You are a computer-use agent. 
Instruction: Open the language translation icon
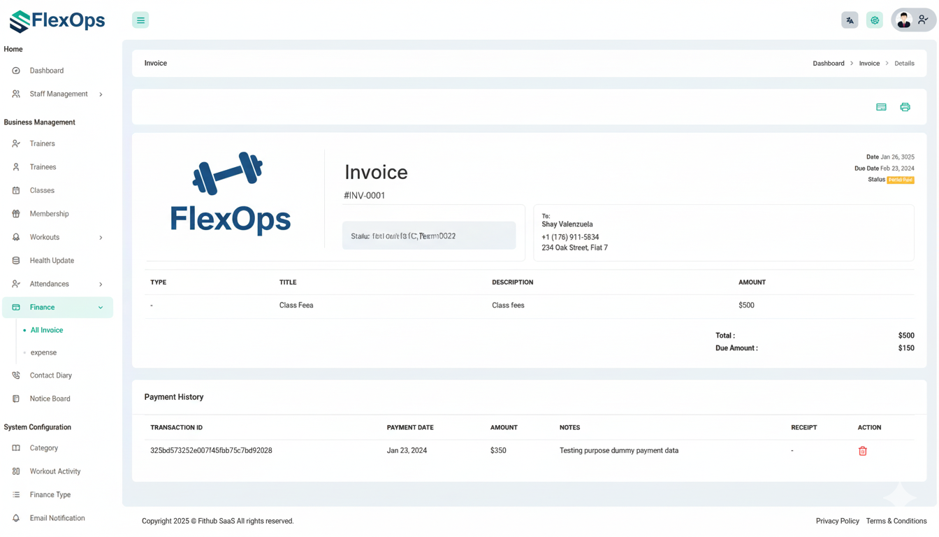pos(850,20)
